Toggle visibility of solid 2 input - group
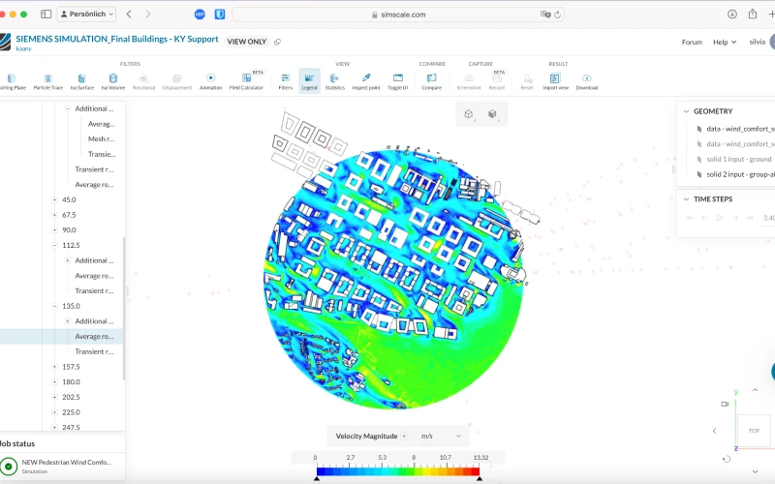 pos(698,175)
